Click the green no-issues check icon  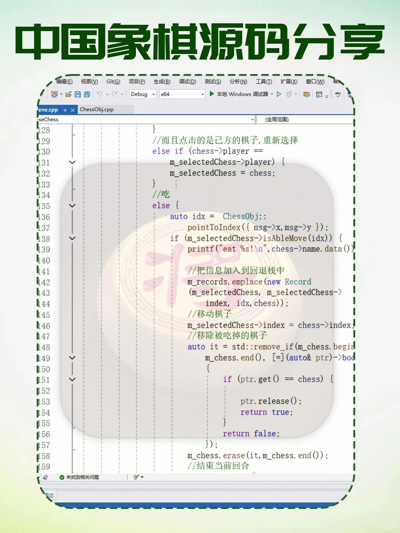[62, 477]
